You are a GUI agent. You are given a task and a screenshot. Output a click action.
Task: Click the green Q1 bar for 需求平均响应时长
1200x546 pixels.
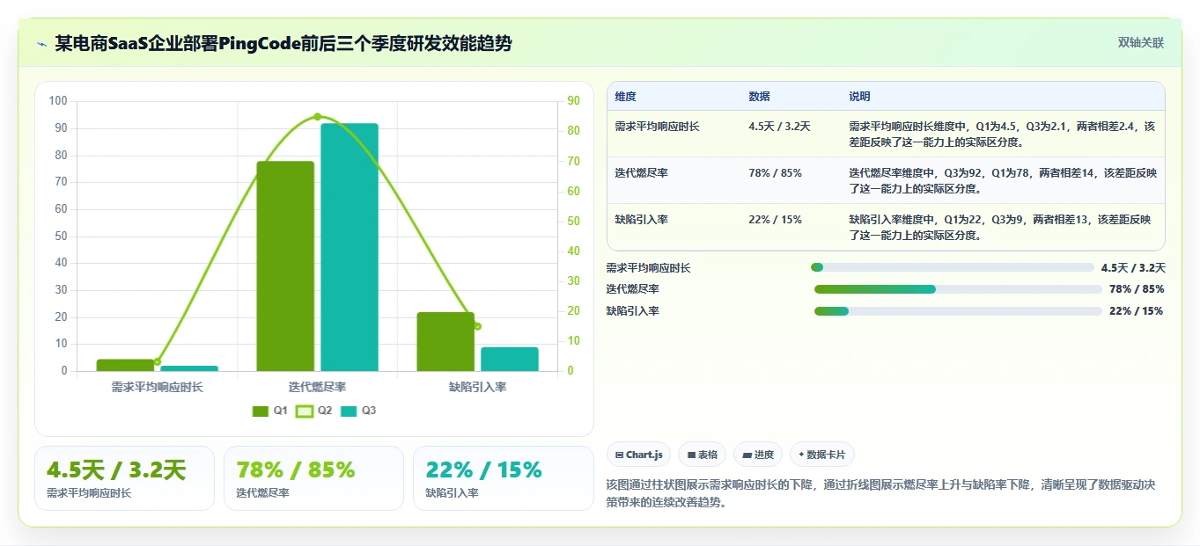pyautogui.click(x=125, y=365)
